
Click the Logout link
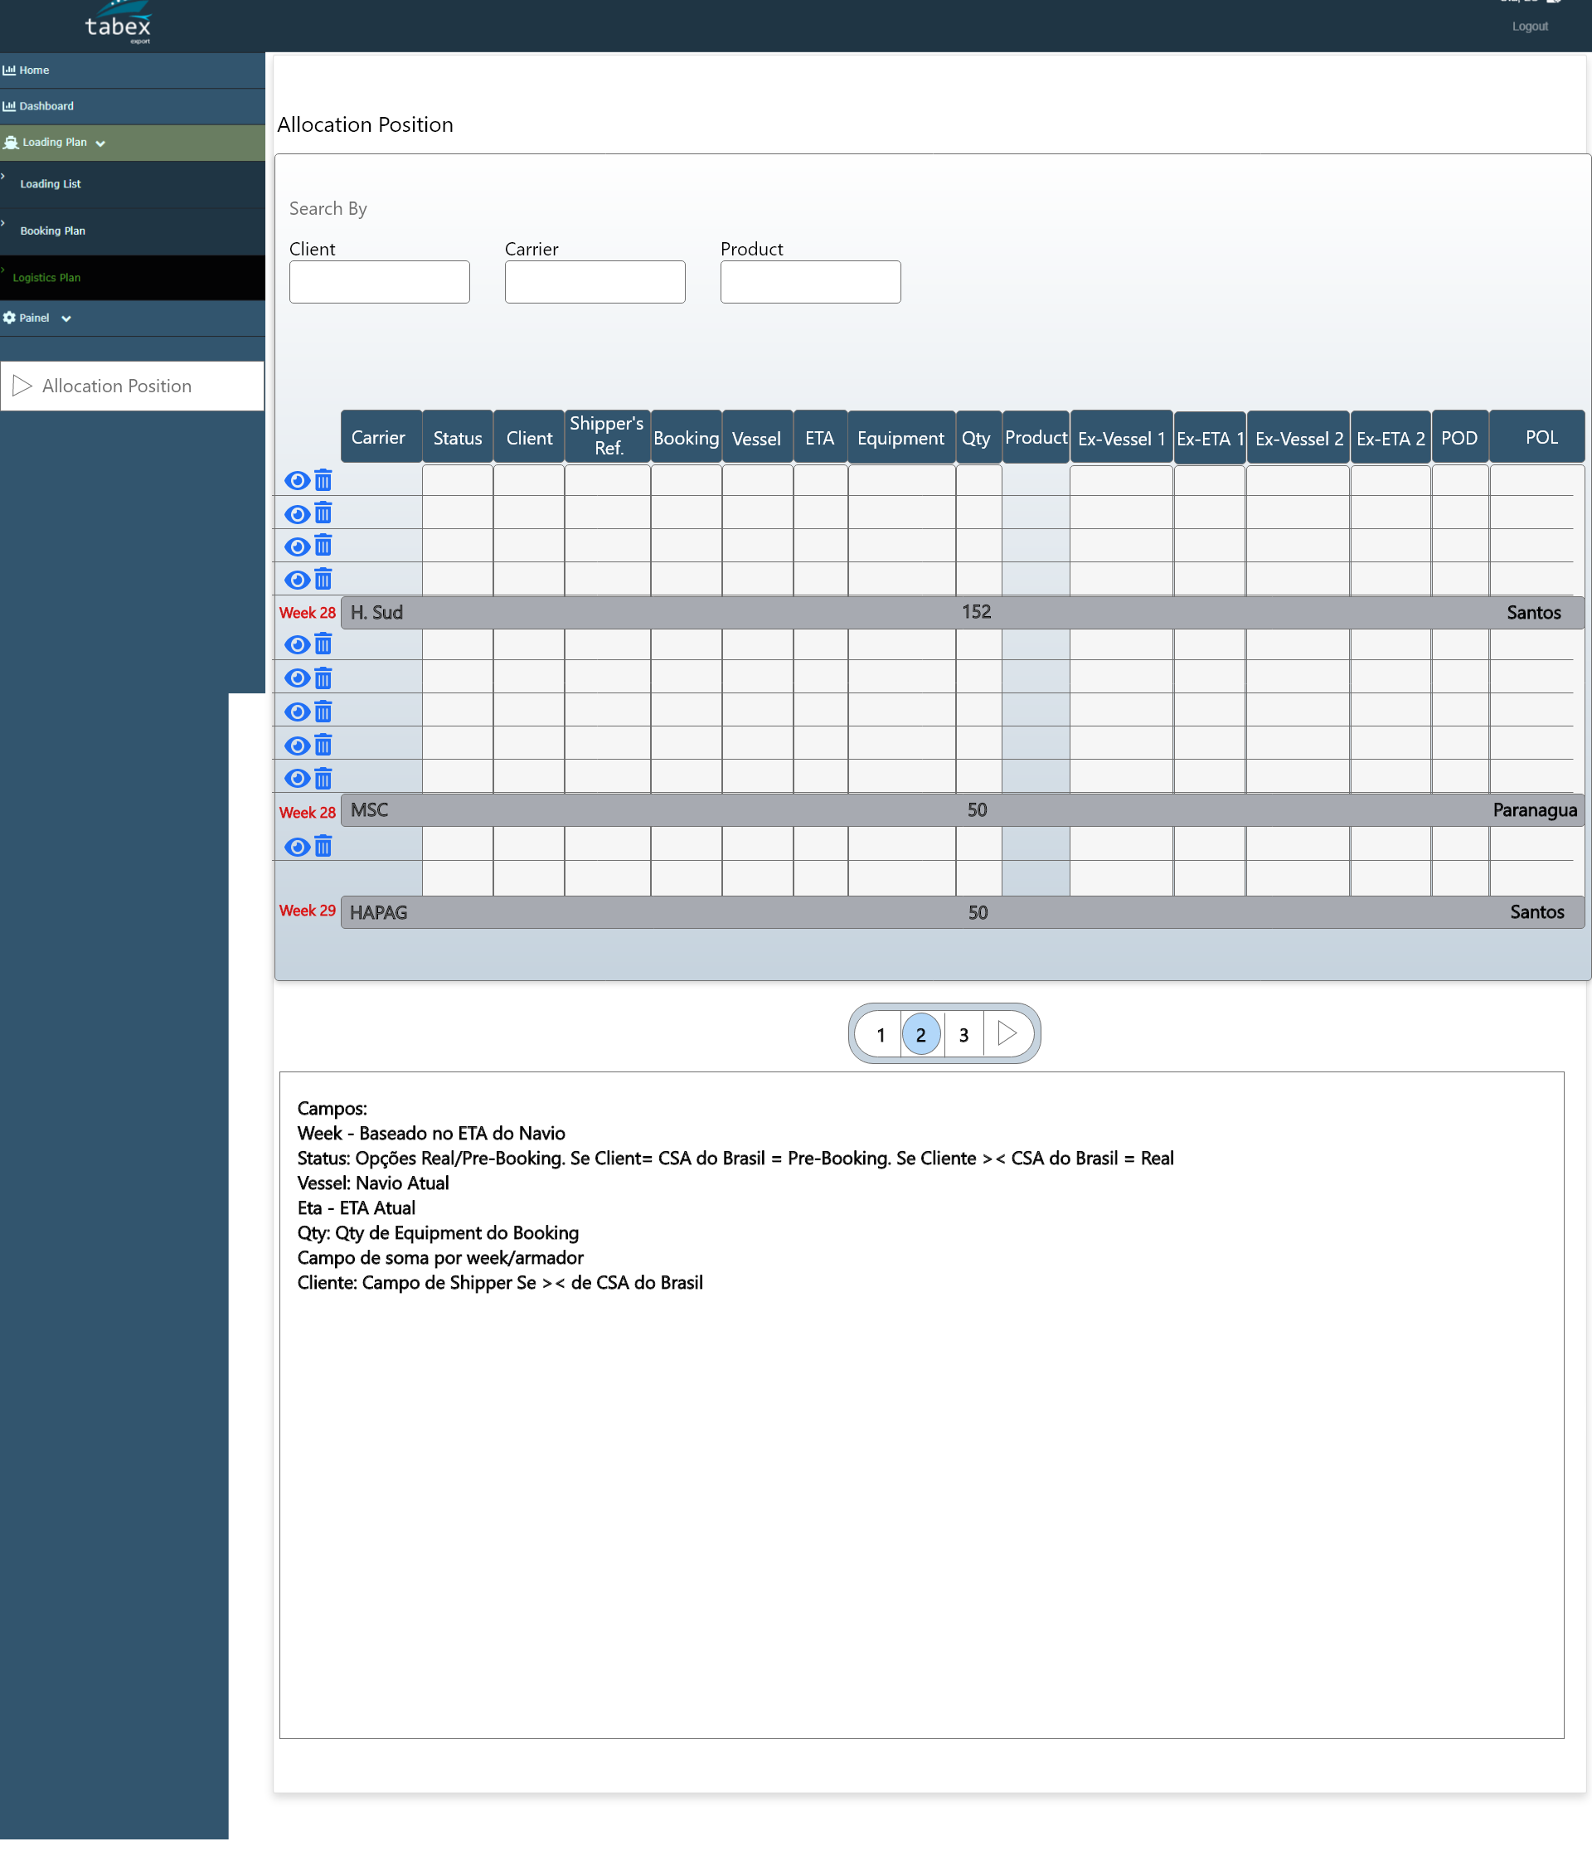tap(1529, 26)
